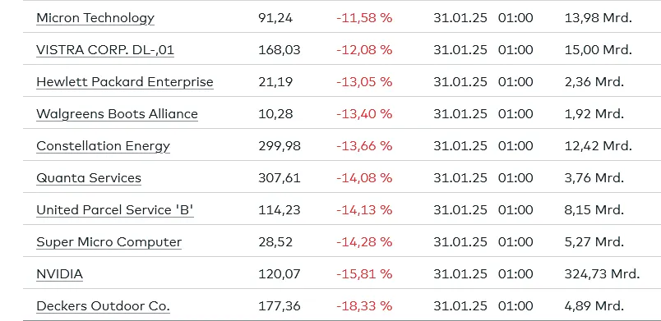Click NVIDIA's -15,81 % change value
Image resolution: width=661 pixels, height=321 pixels.
point(364,274)
